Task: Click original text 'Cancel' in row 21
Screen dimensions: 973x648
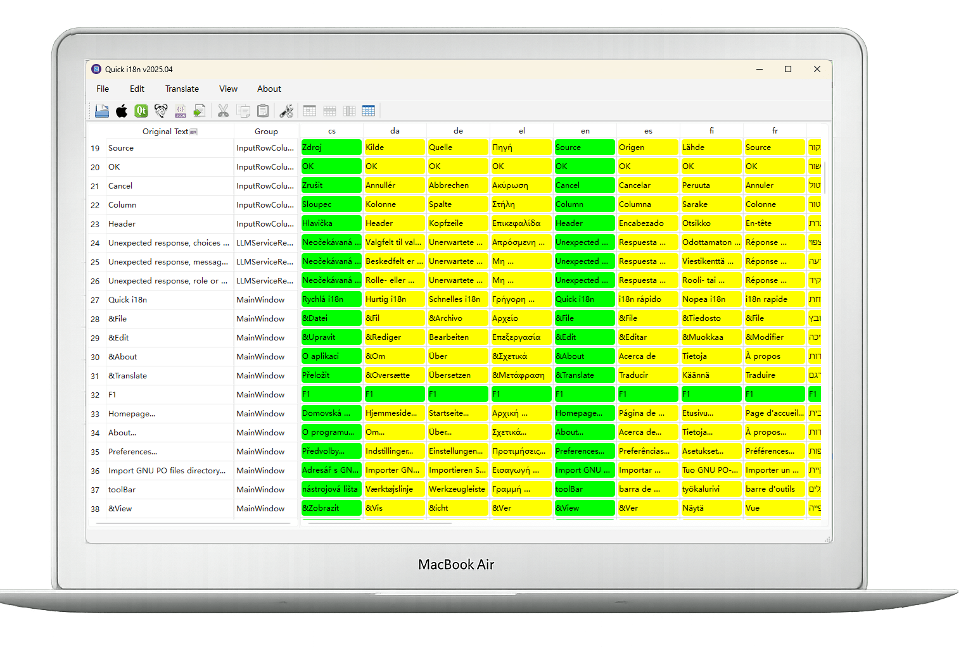Action: coord(120,186)
